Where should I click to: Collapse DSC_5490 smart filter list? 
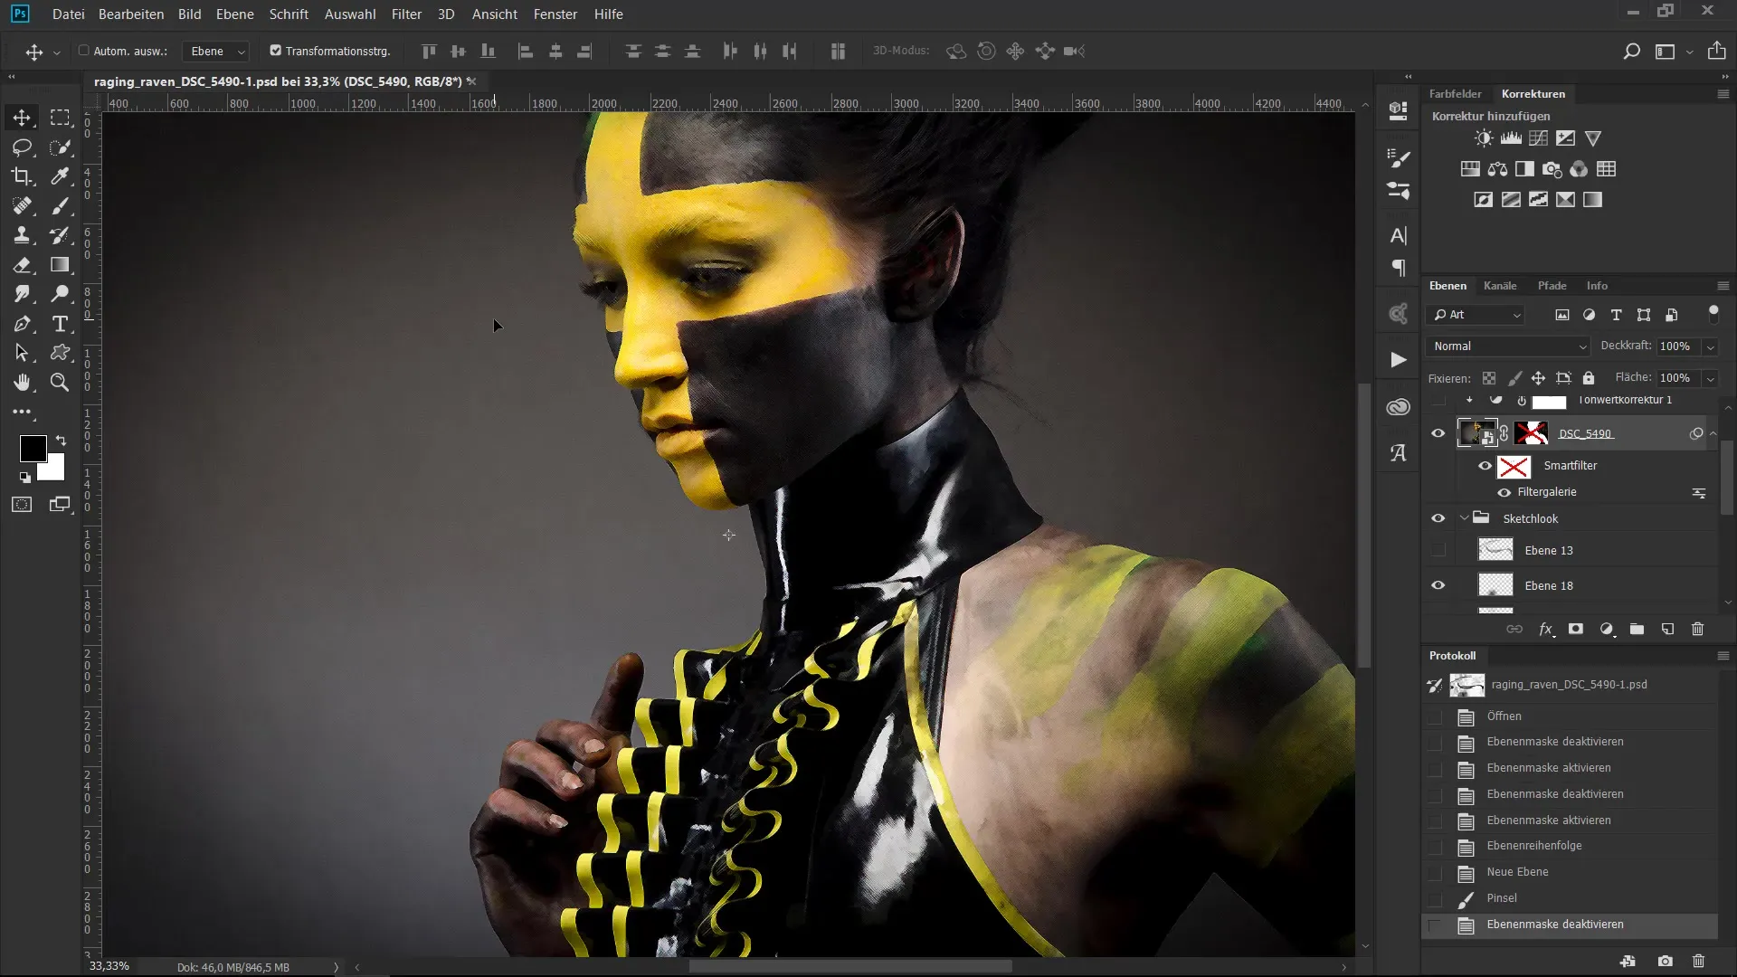click(x=1713, y=433)
